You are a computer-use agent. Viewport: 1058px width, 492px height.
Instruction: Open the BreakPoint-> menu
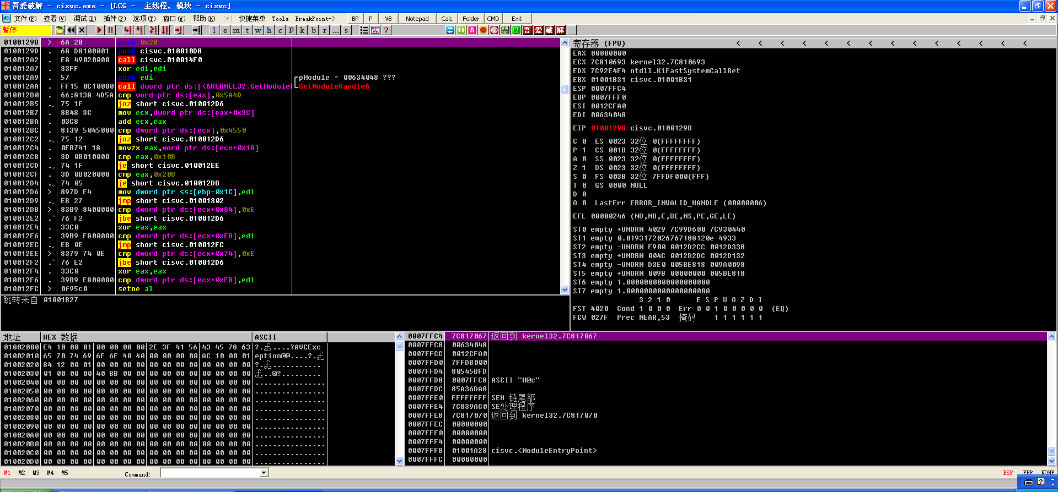(315, 19)
